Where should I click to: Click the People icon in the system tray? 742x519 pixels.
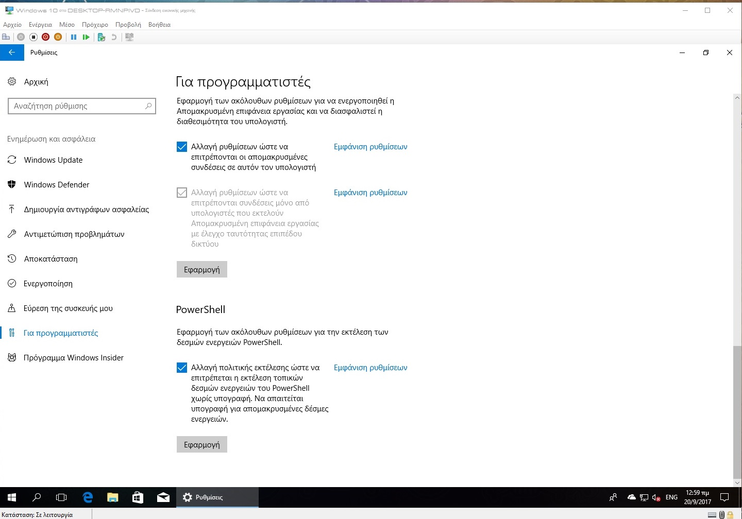(613, 497)
